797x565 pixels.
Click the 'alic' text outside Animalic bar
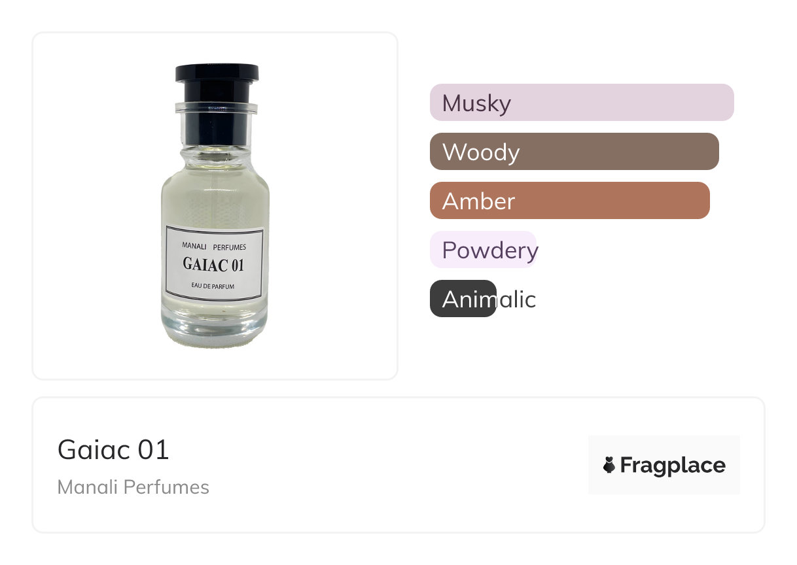pyautogui.click(x=517, y=300)
